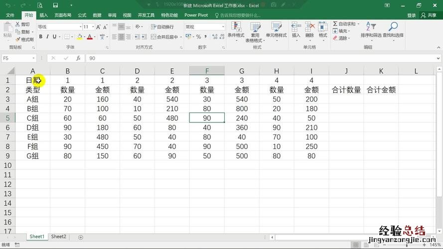
Task: Click the Share (共享) button
Action: [429, 15]
